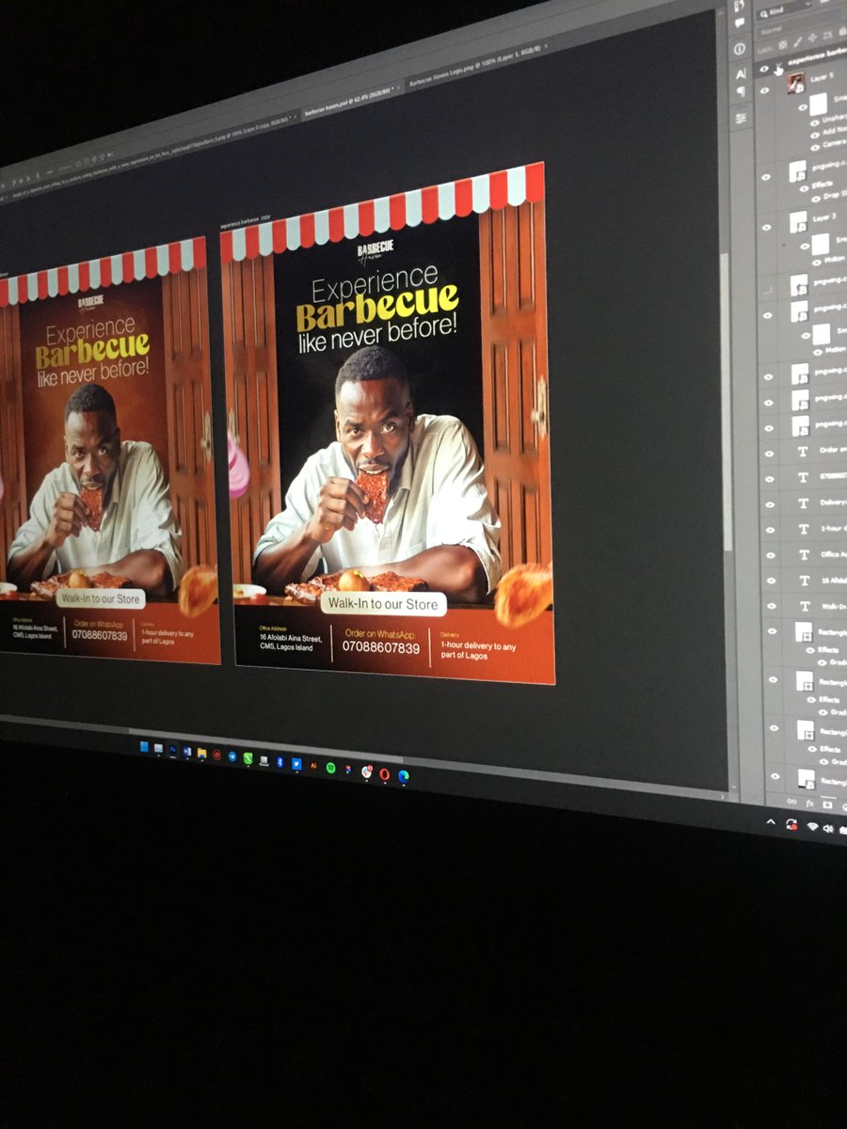Click the prevent artboard auto-nesting lock icon
Image resolution: width=847 pixels, height=1129 pixels.
pos(827,35)
